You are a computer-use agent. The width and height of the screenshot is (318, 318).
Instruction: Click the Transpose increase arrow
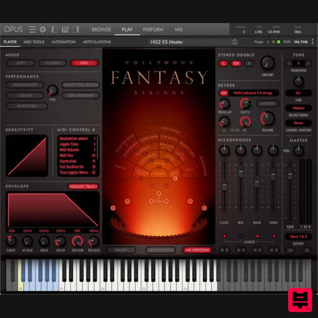click(x=308, y=63)
